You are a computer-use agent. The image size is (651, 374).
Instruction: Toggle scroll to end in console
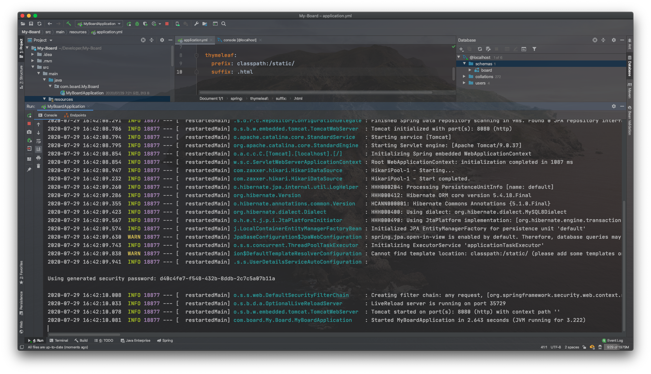click(x=38, y=149)
